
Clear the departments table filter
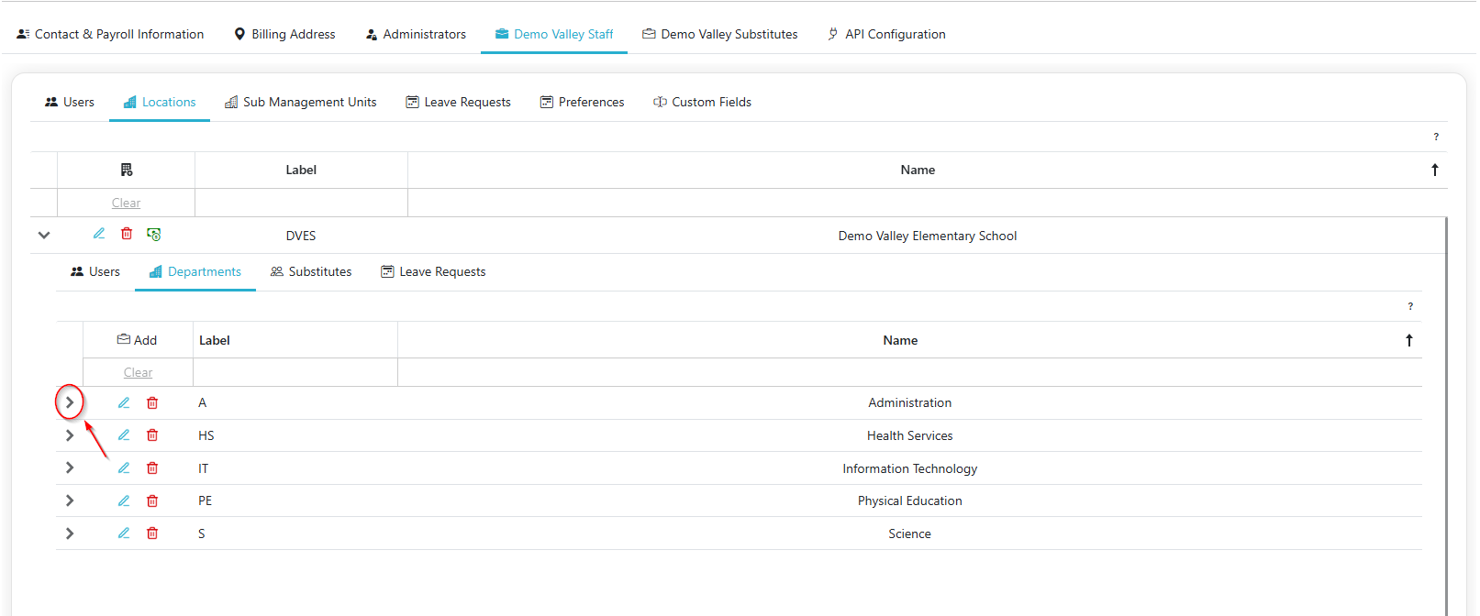coord(138,373)
